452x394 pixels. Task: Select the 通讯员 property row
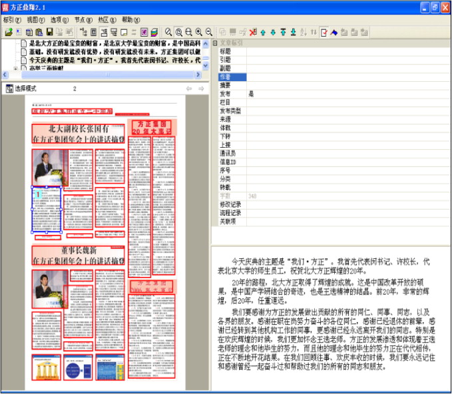click(x=334, y=153)
